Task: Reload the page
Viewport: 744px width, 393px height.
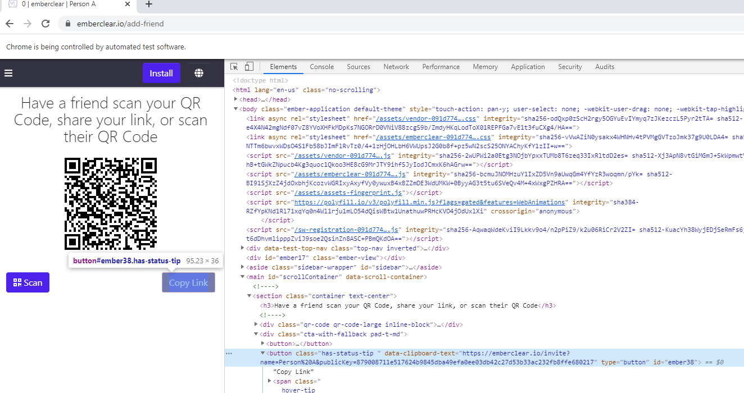Action: pyautogui.click(x=46, y=24)
